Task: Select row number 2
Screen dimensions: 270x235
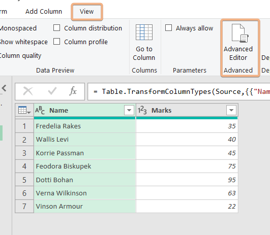Action: (24, 140)
